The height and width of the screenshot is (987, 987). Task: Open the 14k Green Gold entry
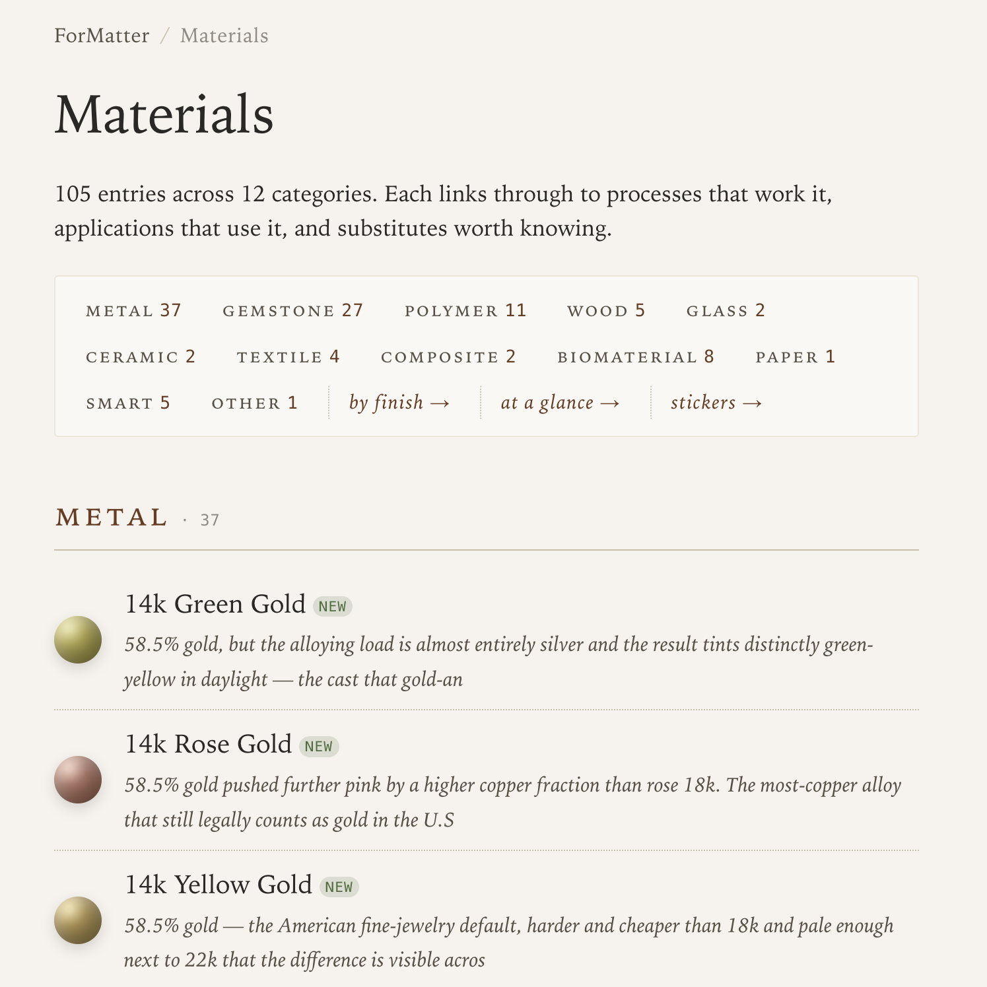point(213,603)
